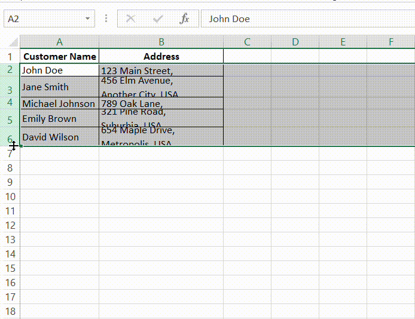Click the formula bar options dots handle
Viewport: 415px width, 319px height.
click(x=106, y=19)
